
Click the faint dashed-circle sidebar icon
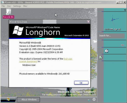tap(101, 51)
